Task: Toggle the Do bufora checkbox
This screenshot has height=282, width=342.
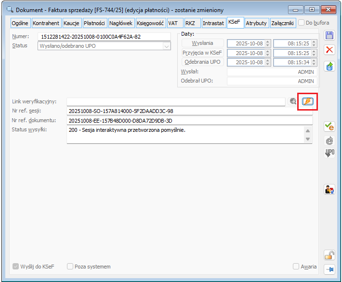Action: pos(301,23)
